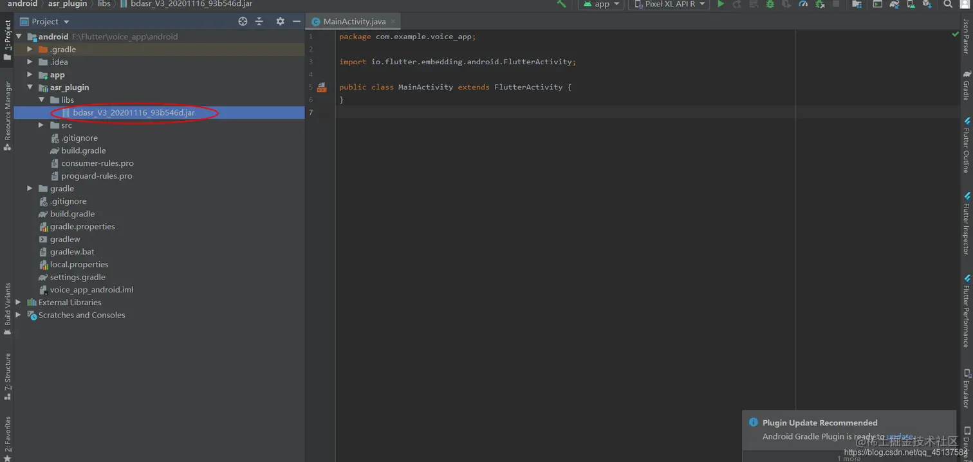973x462 pixels.
Task: Open the Z: Structure side tab
Action: pos(7,377)
